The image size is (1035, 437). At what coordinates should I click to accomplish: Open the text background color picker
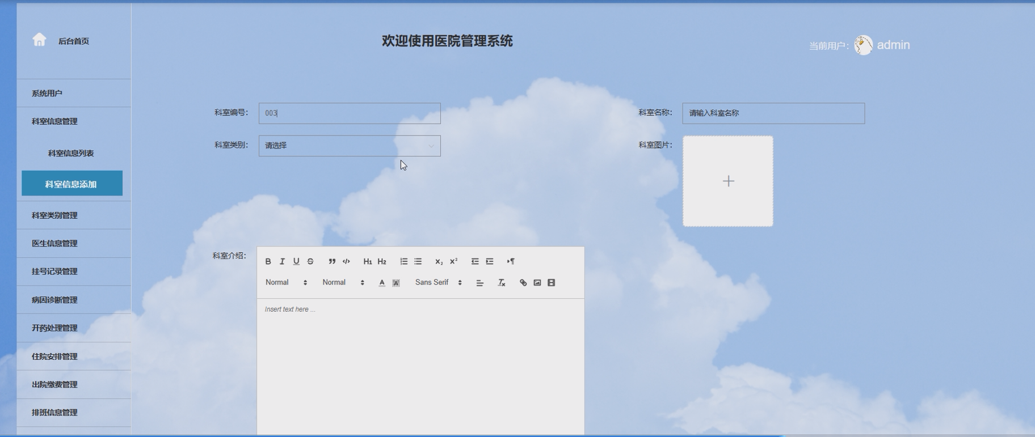pyautogui.click(x=396, y=283)
